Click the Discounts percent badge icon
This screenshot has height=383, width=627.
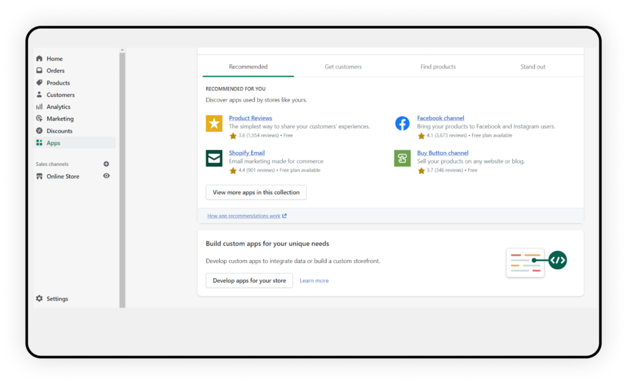pos(39,130)
